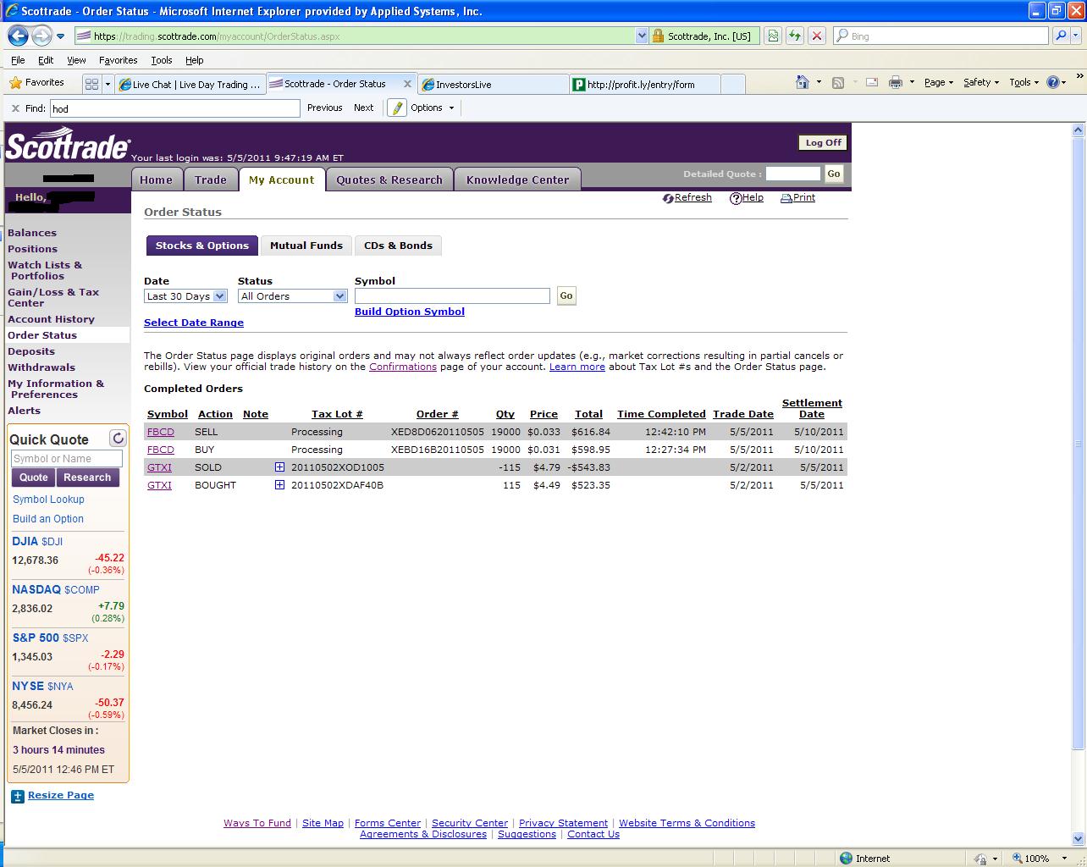Open the Knowledge Center navigation tab
The height and width of the screenshot is (867, 1087).
(x=517, y=179)
